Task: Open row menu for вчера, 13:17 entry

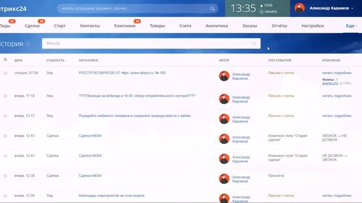Action: (x=5, y=116)
